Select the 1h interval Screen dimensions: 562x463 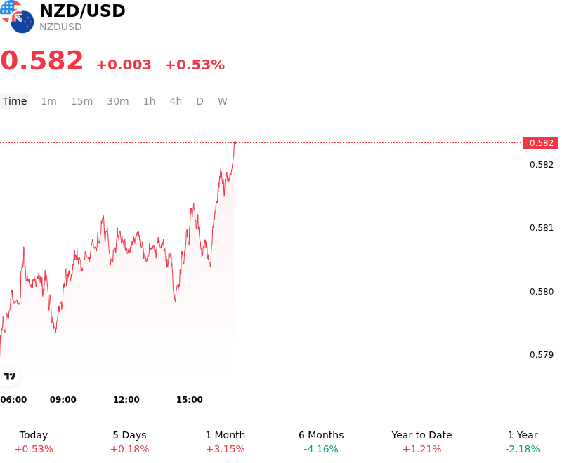[x=150, y=101]
